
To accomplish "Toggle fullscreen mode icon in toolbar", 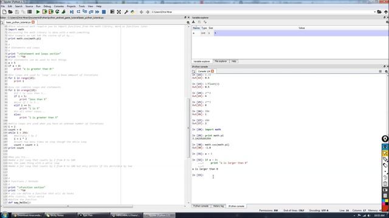I will pos(119,12).
